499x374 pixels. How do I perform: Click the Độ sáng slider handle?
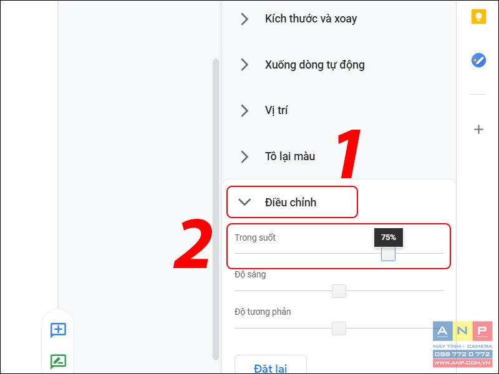coord(339,291)
